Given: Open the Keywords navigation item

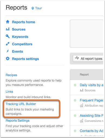Looking at the screenshot, I should pos(20,37).
